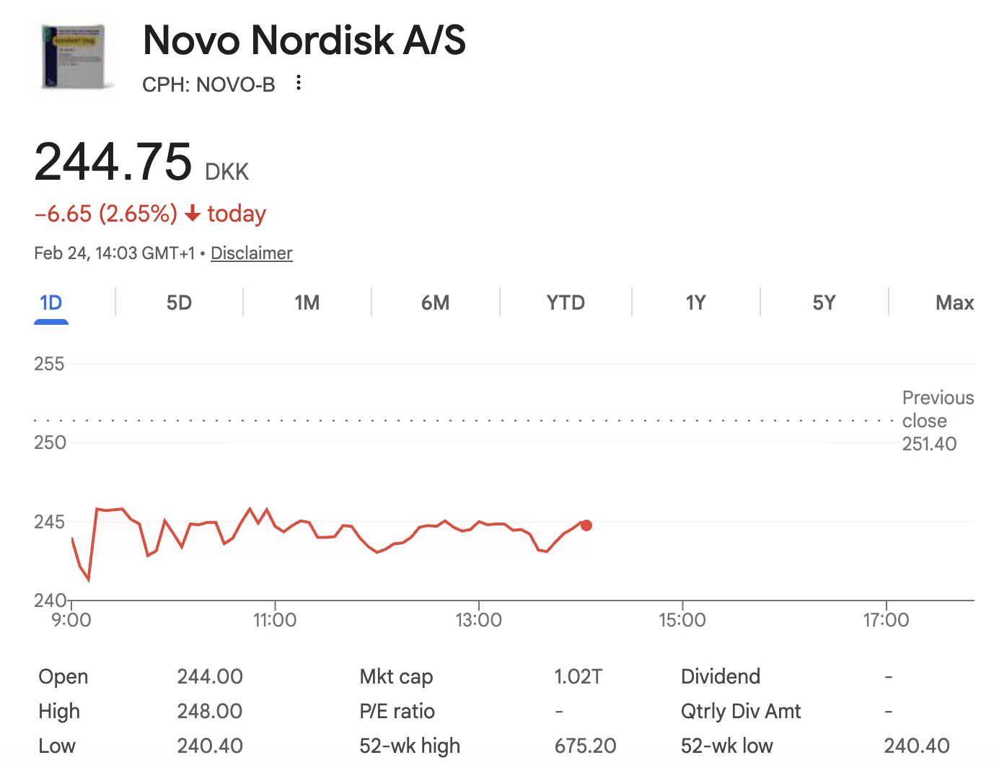Click the CPH: NOVO-B ticker label
994x768 pixels.
point(208,84)
